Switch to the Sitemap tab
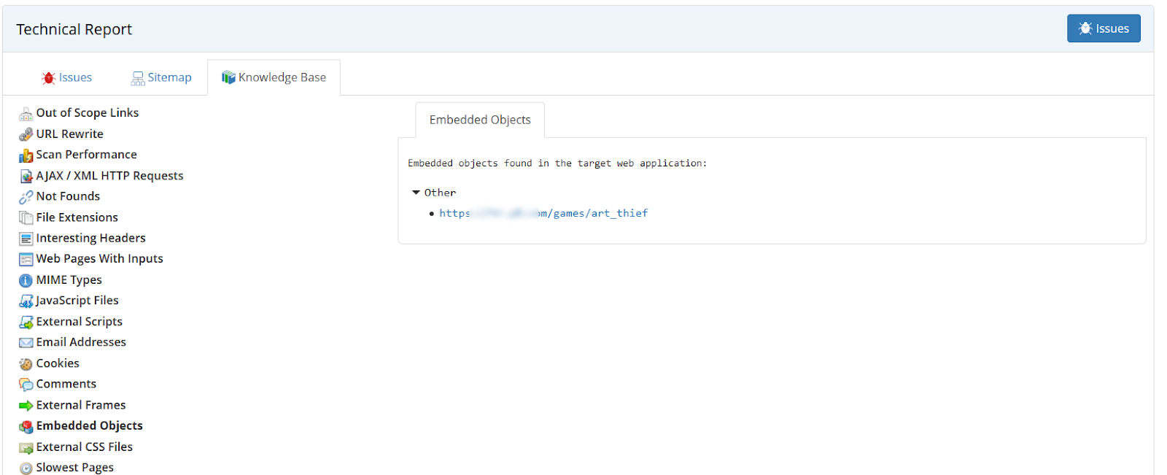 click(x=161, y=77)
